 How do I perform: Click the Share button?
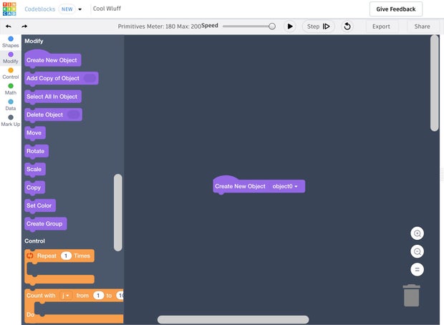422,26
